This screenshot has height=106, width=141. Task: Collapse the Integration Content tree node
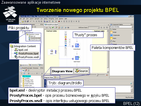pyautogui.click(x=25, y=34)
